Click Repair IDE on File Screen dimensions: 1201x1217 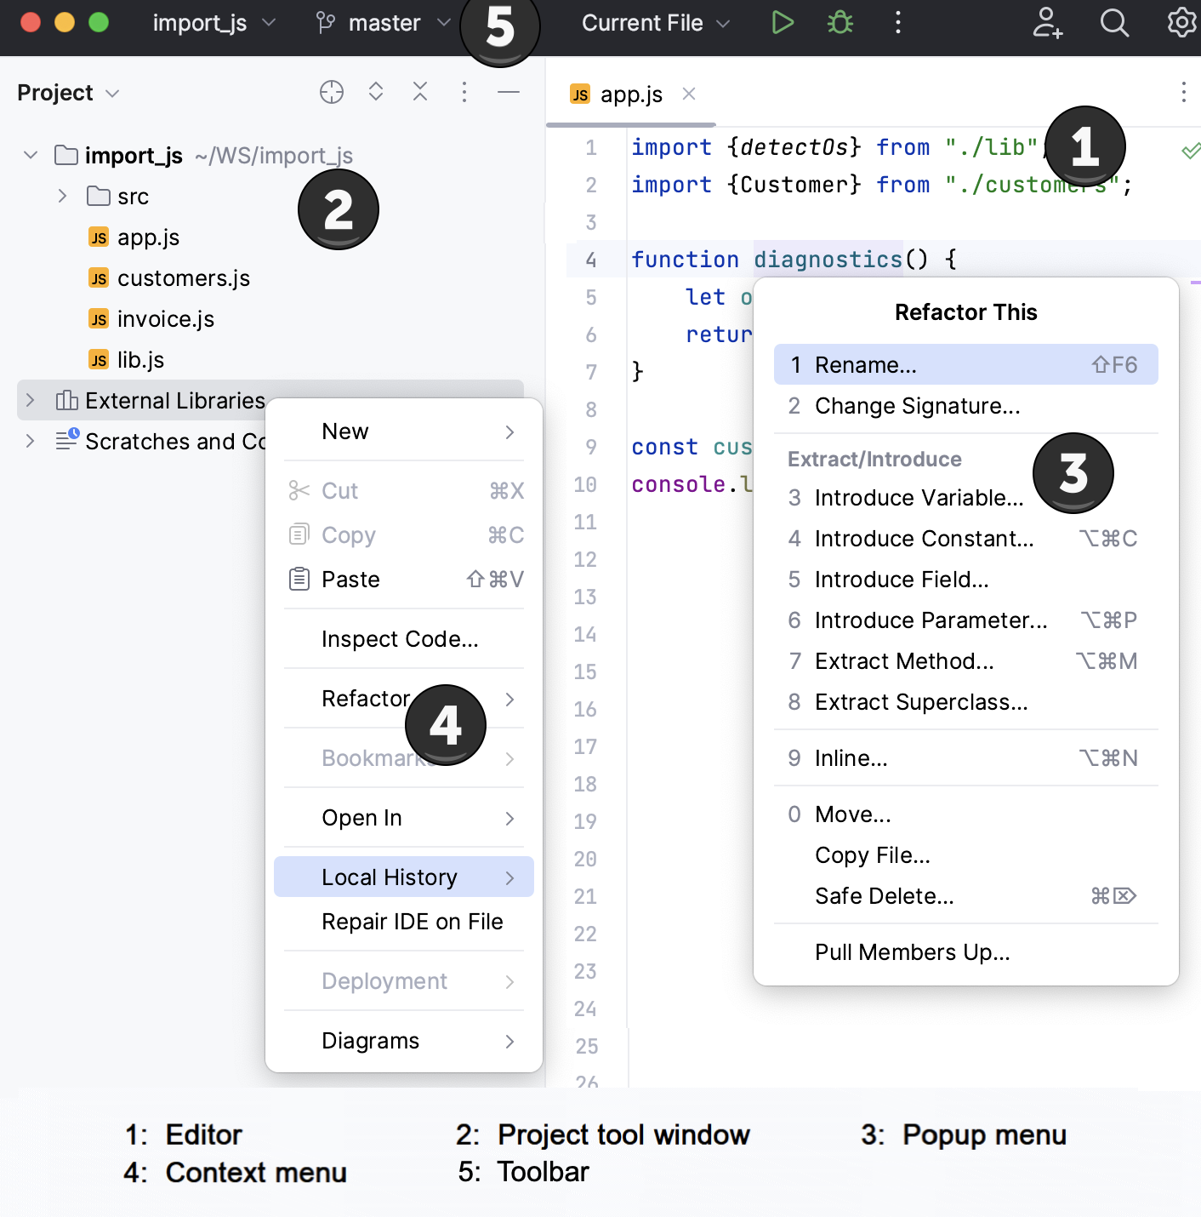click(413, 922)
